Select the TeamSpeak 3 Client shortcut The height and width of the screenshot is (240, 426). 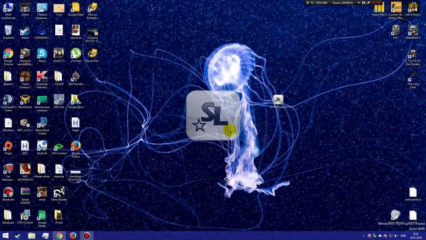point(8,103)
